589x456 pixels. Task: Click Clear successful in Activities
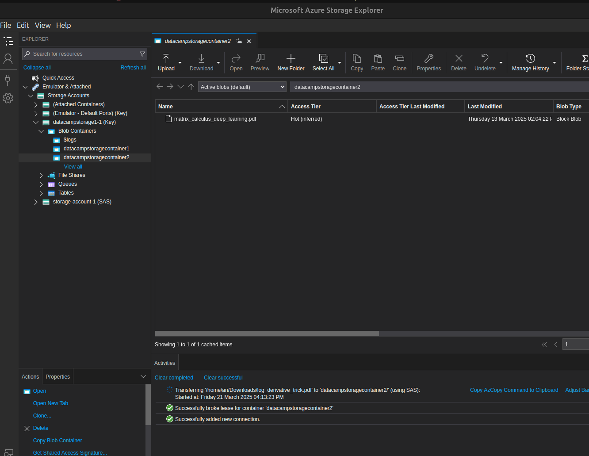[223, 378]
